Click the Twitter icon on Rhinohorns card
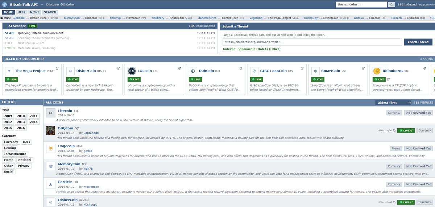Image resolution: width=435 pixels, height=207 pixels. point(388,79)
